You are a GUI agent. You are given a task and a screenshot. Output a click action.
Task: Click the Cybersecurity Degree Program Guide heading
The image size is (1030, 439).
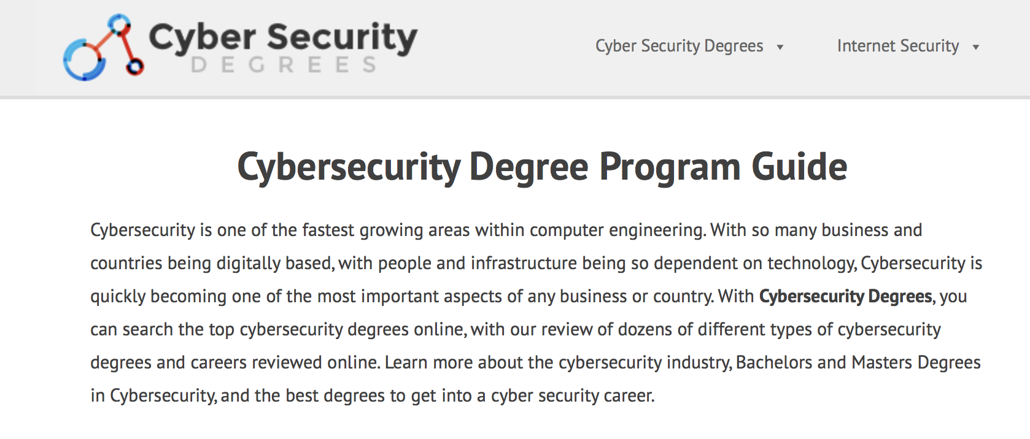coord(542,167)
